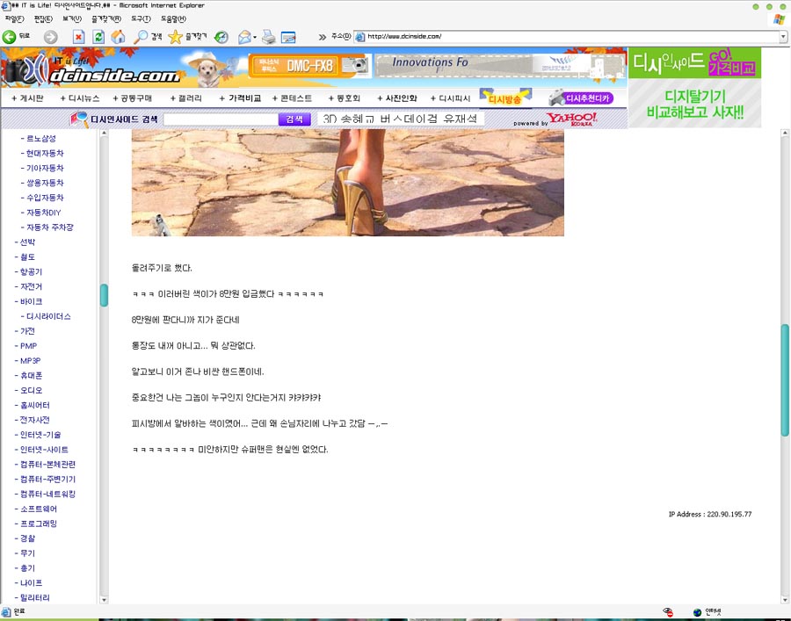Click the Forward navigation arrow
Viewport: 791px width, 621px height.
(50, 37)
